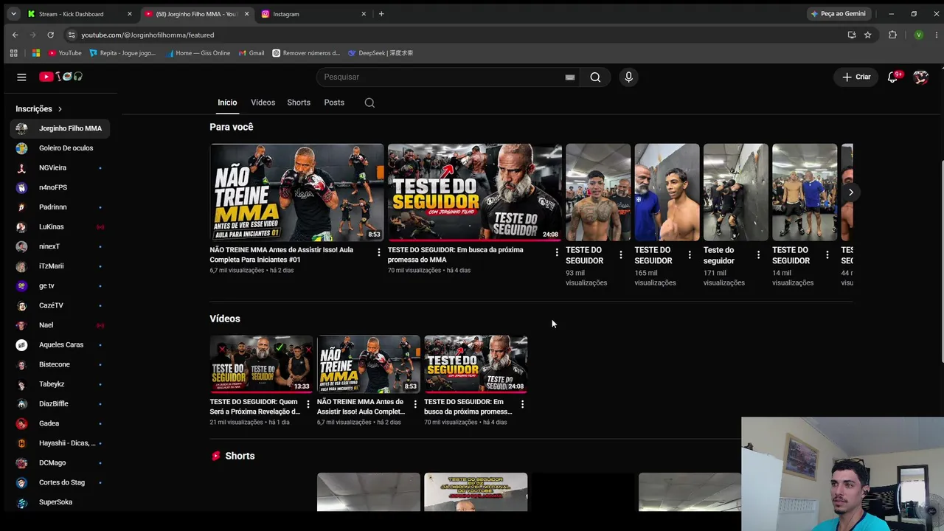Play NÃO TREINE MMA thumbnail in Vídeos section
944x531 pixels.
click(369, 364)
